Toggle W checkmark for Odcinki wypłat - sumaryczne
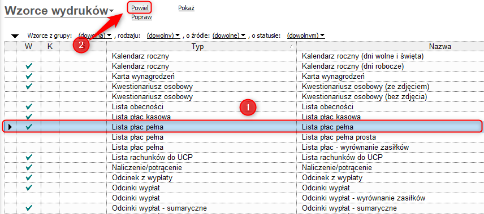 coord(29,208)
